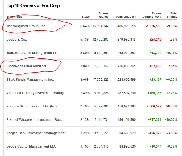This screenshot has width=182, height=156.
Task: Click total value 224,606,599
Action: pyautogui.click(x=126, y=80)
